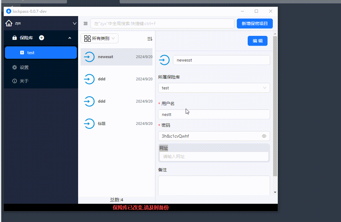Select the test vault in sidebar

pyautogui.click(x=41, y=53)
